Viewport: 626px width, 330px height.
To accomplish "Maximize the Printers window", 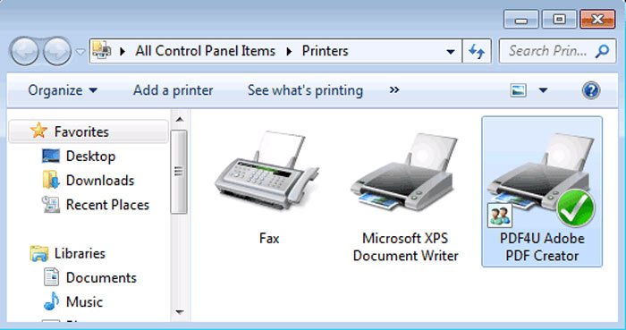I will (559, 19).
